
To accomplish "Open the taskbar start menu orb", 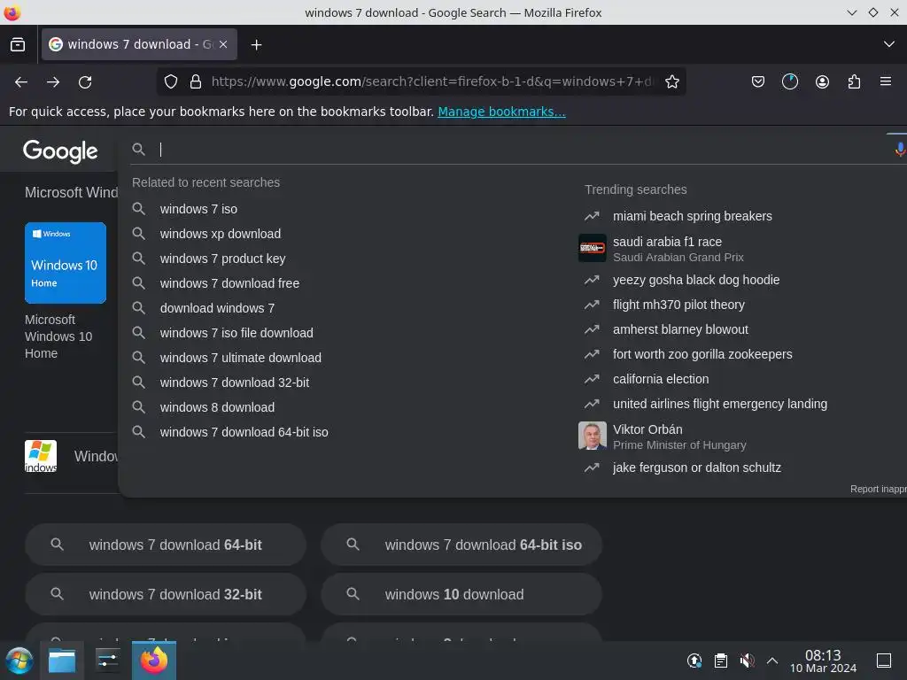I will [19, 661].
